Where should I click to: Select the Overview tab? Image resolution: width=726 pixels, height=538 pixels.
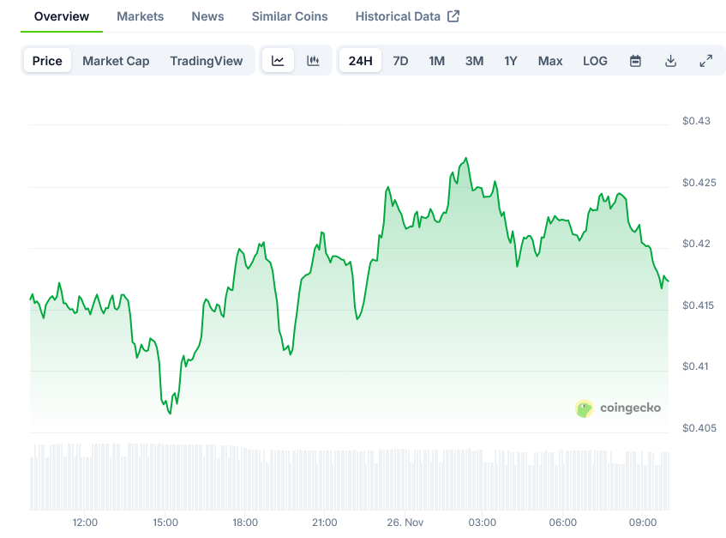tap(61, 16)
